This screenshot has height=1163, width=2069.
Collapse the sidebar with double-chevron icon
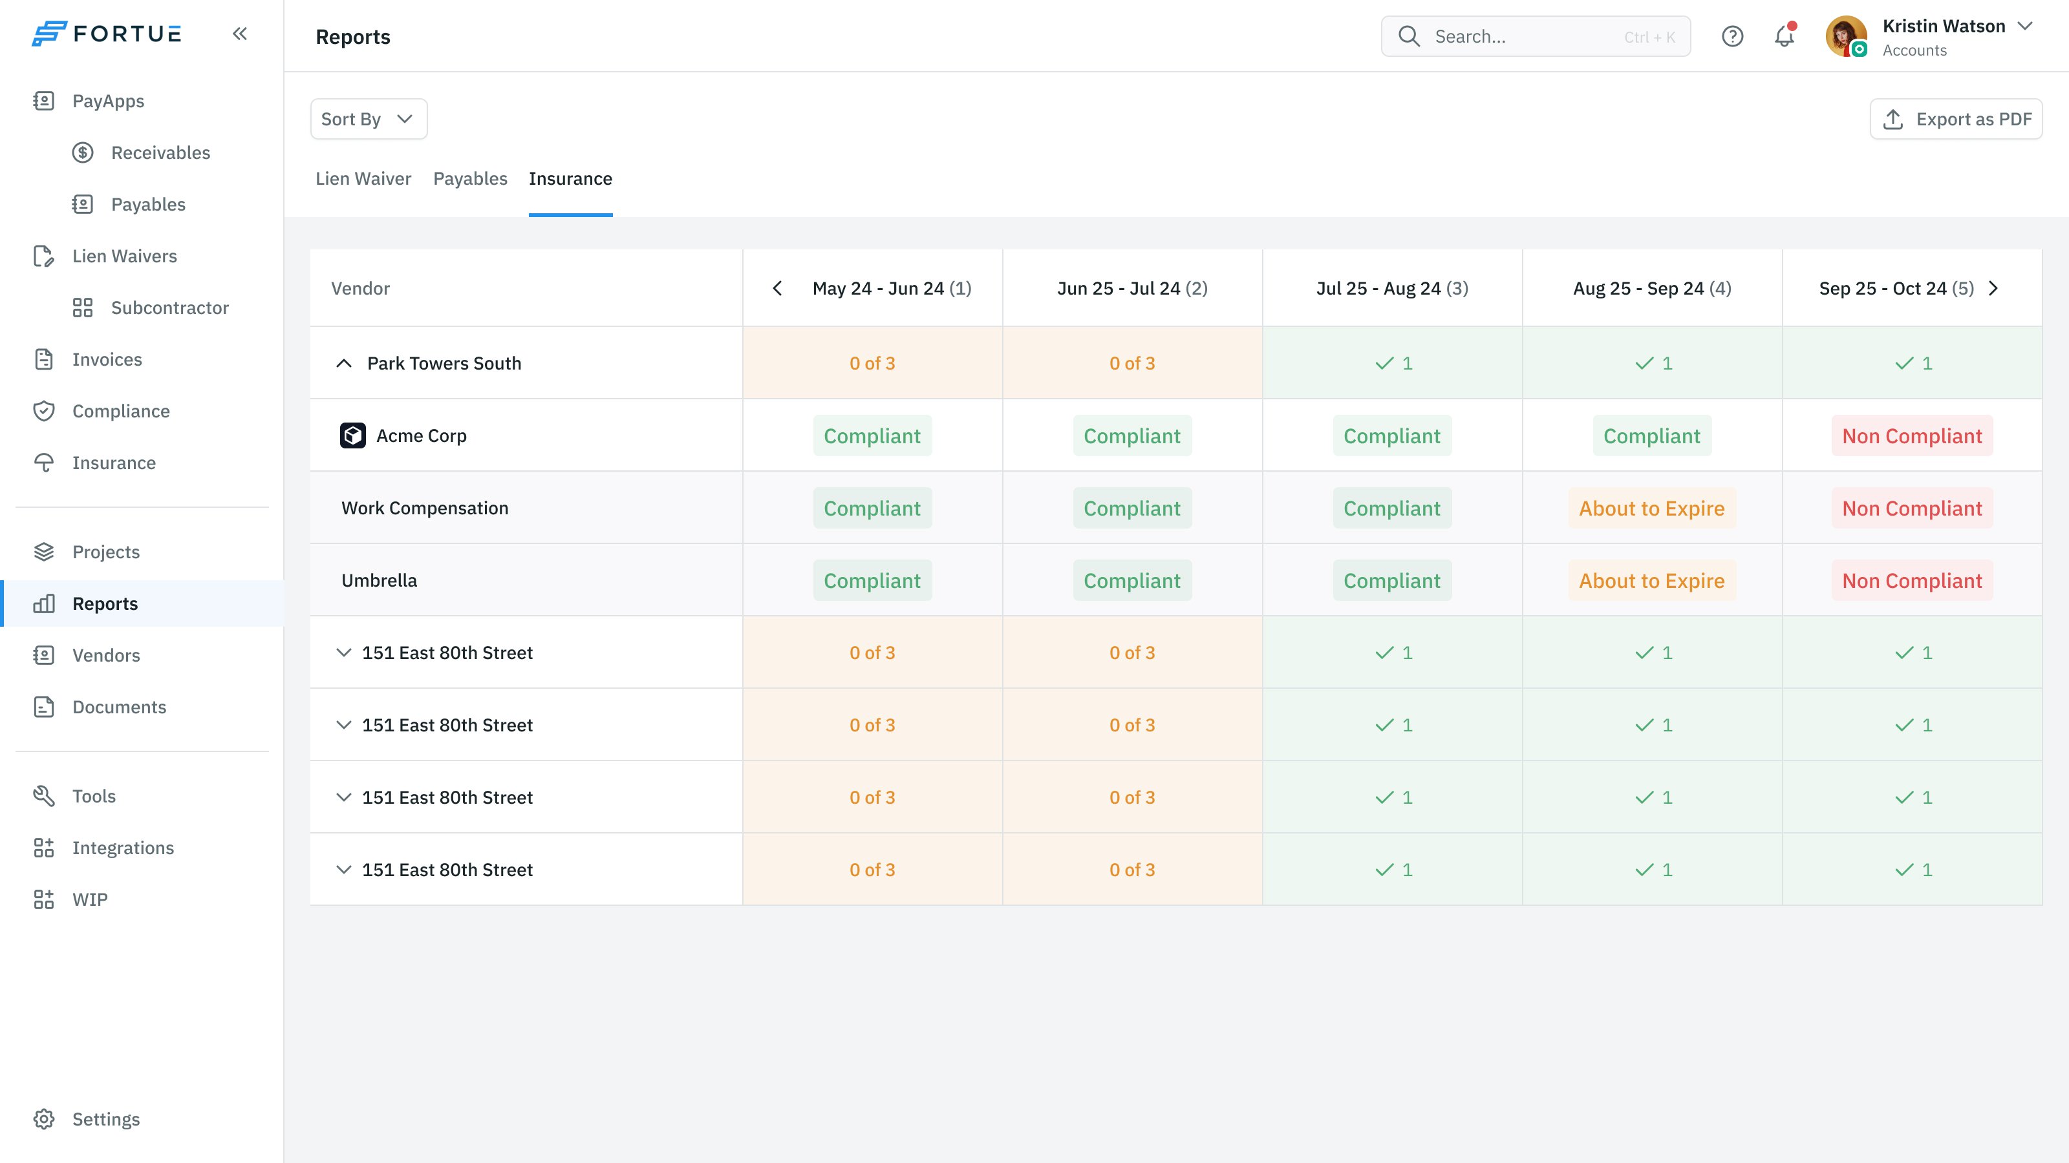point(239,34)
